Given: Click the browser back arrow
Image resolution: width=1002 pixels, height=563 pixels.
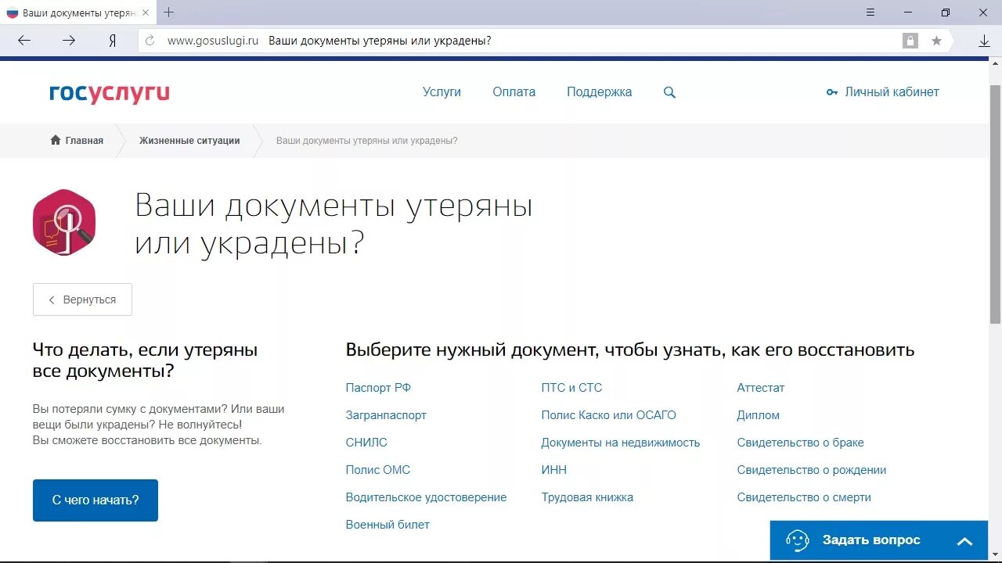Looking at the screenshot, I should tap(24, 41).
